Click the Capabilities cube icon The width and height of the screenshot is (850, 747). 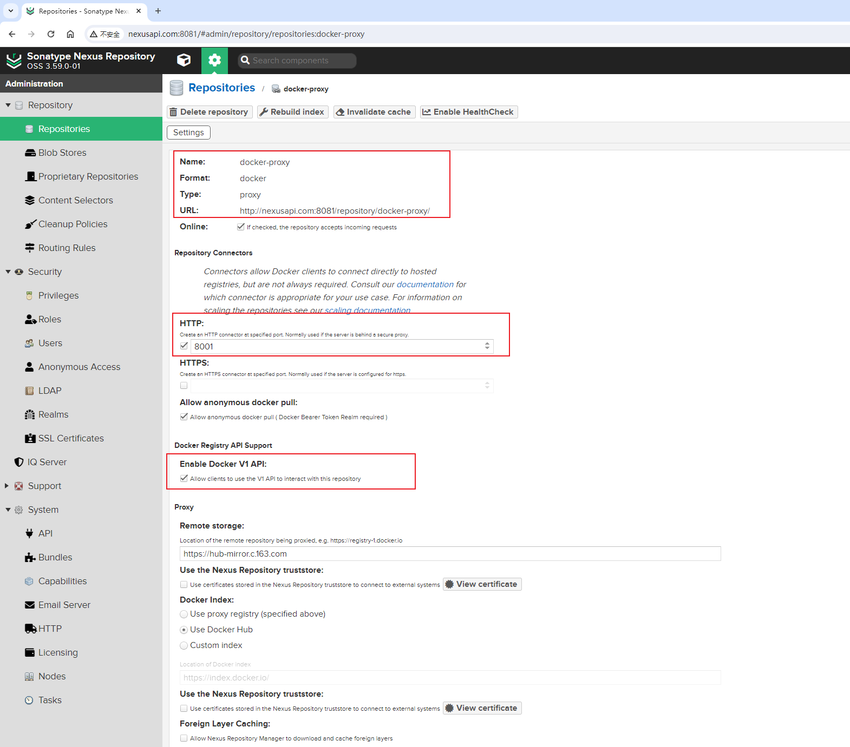pos(29,581)
